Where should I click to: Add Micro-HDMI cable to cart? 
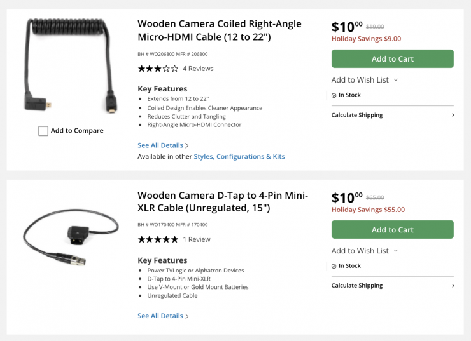point(392,59)
